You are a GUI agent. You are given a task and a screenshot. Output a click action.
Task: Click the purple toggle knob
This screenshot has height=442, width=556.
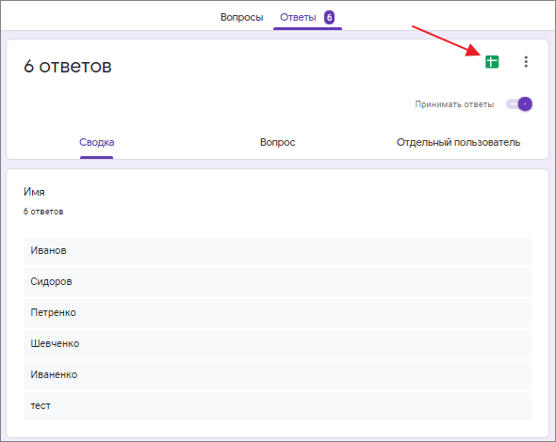(525, 104)
